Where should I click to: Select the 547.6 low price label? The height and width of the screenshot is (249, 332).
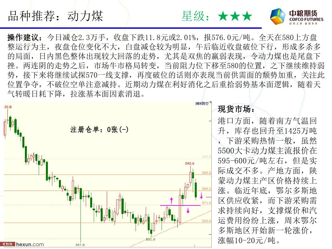tap(80, 245)
